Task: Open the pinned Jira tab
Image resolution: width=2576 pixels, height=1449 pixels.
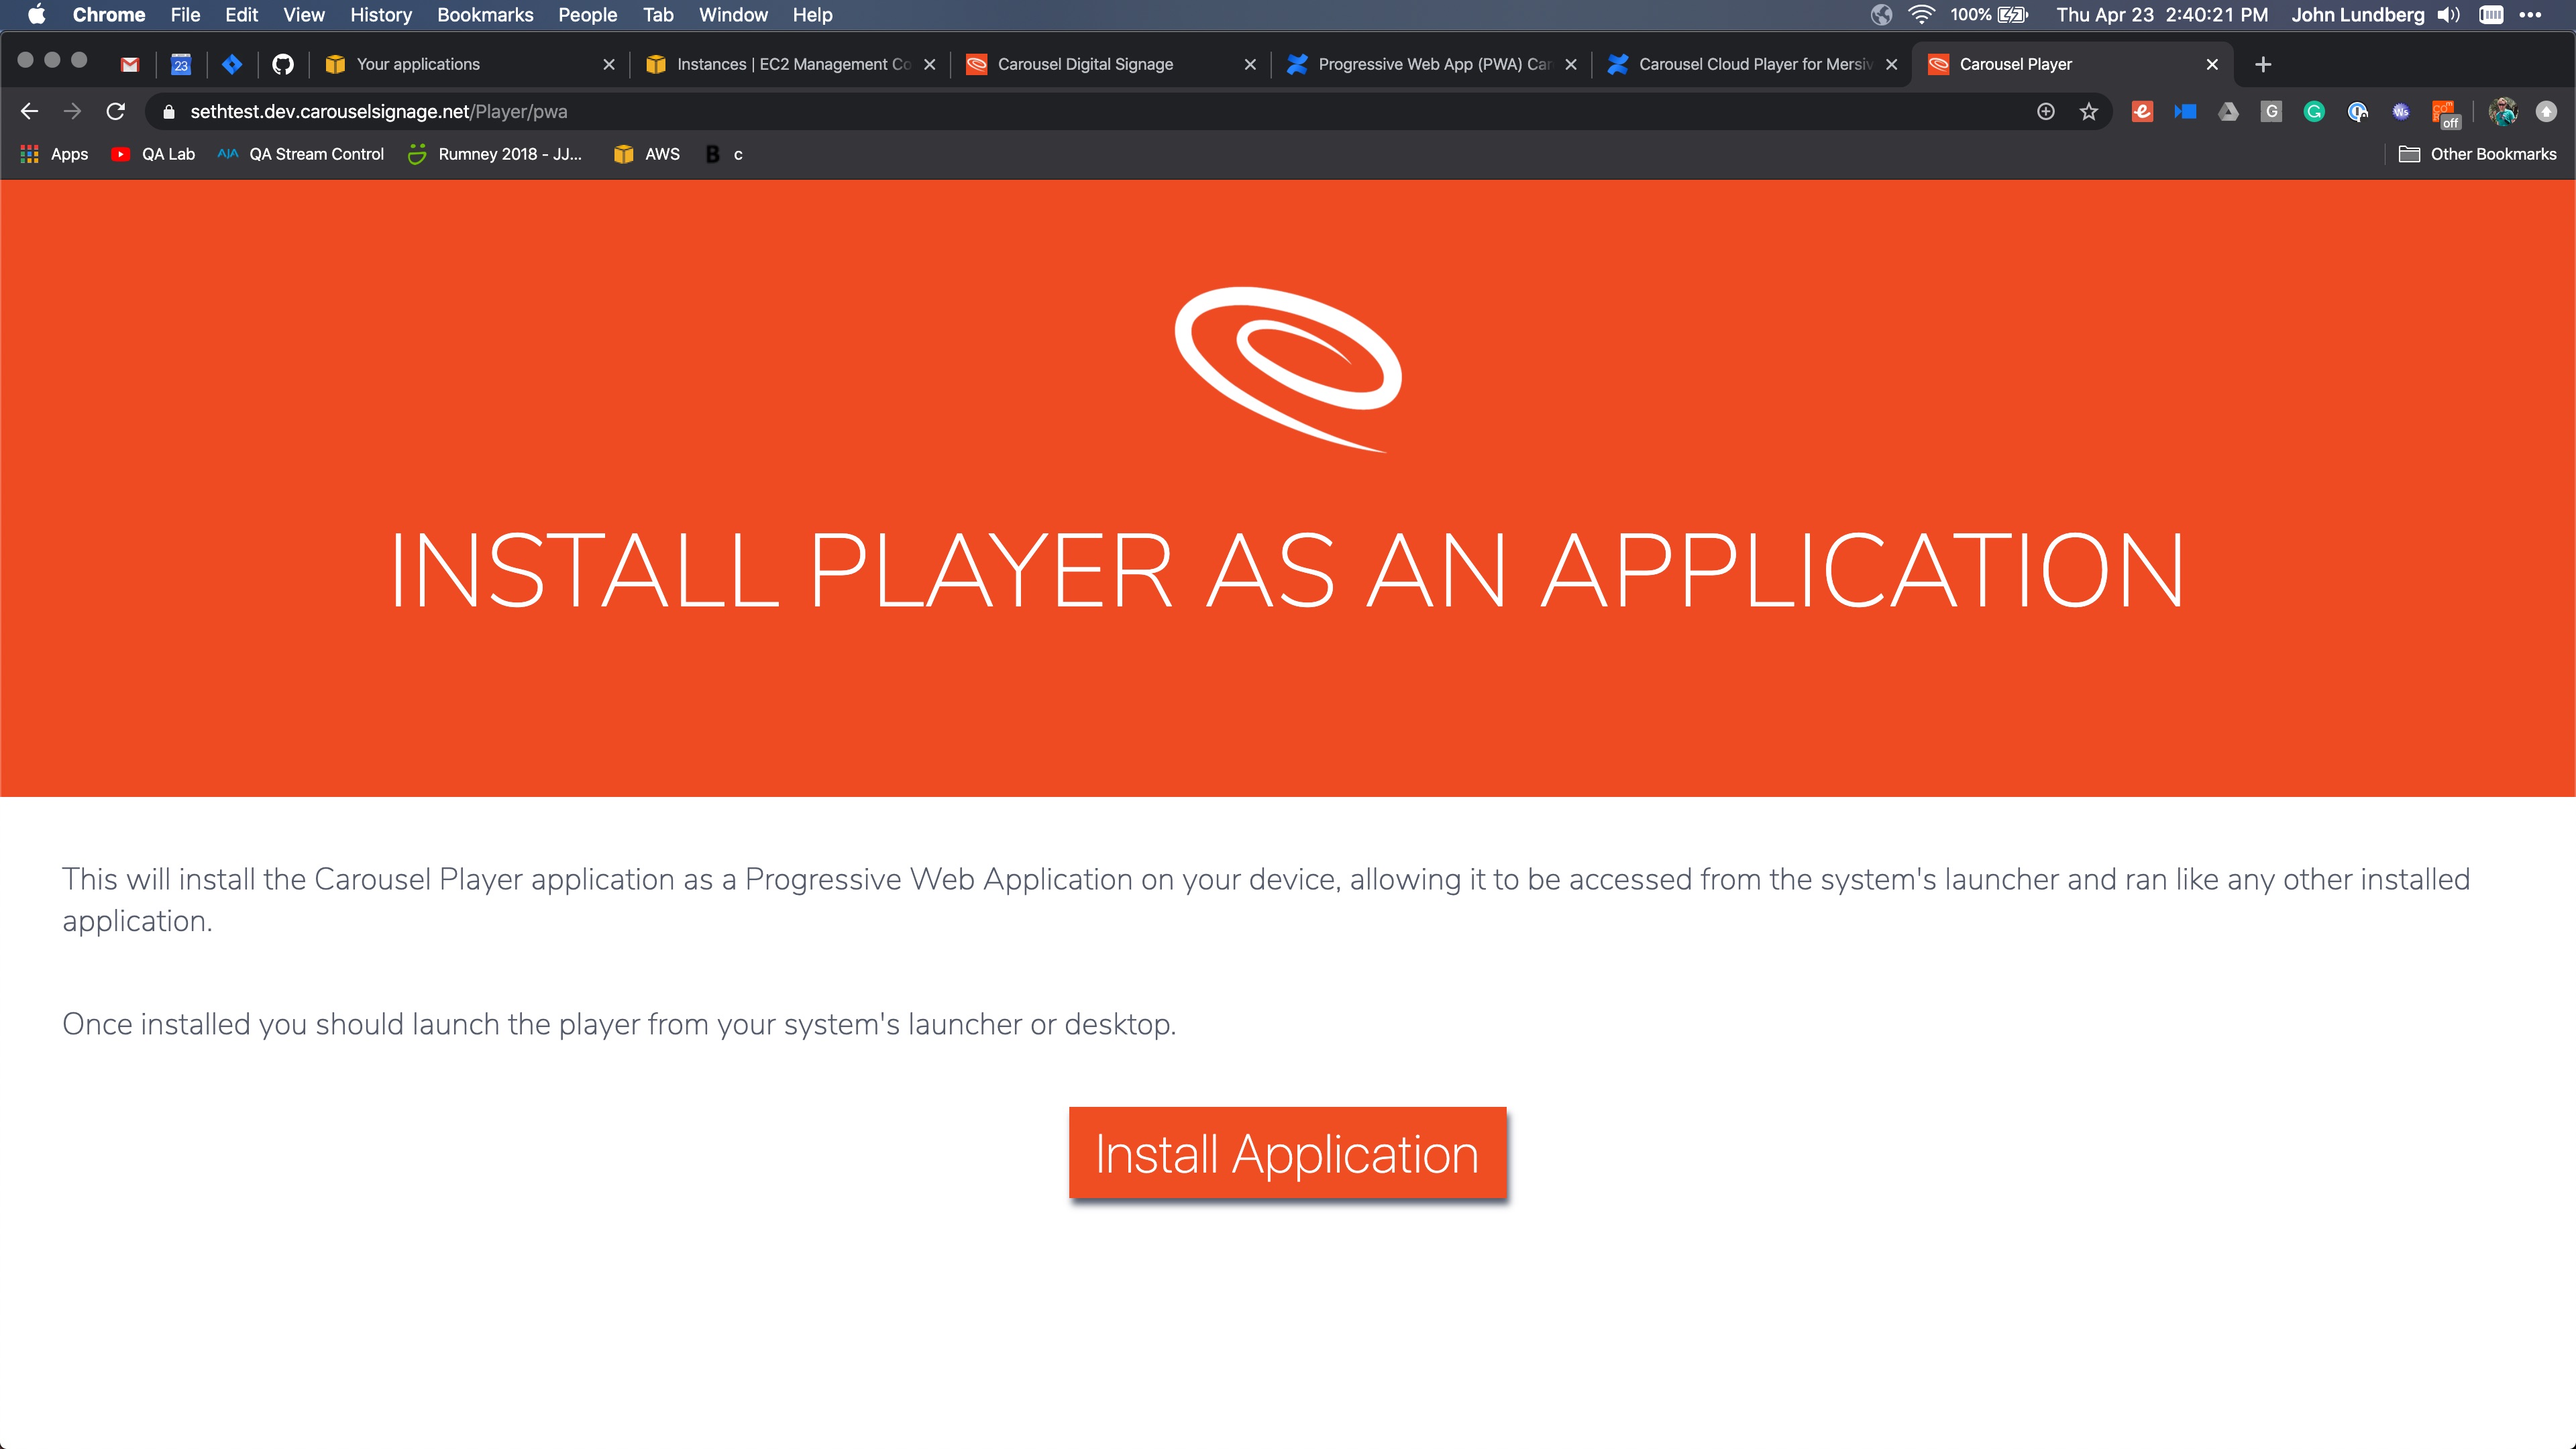Action: click(x=232, y=64)
